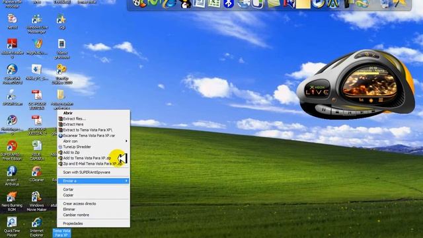Screen dimensions: 423x238
Task: Click the Bluetooth icon in the top dock
Action: coord(229,3)
